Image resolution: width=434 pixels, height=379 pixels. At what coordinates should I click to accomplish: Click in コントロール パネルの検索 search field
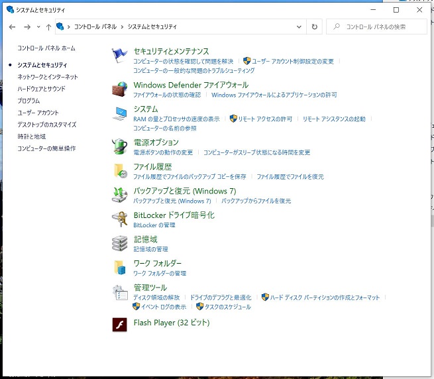click(x=376, y=27)
